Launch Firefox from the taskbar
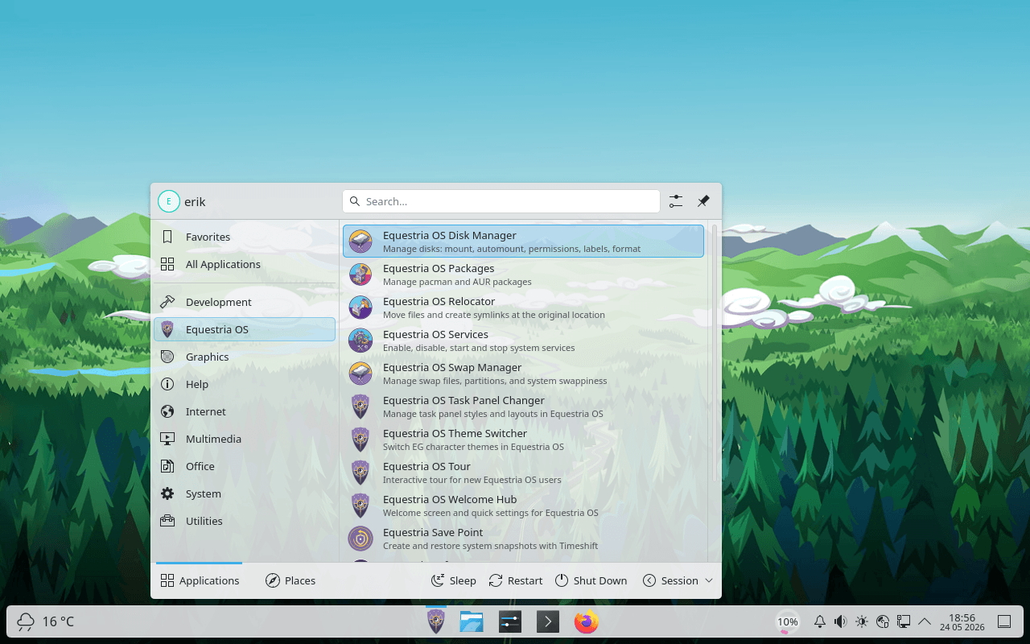Viewport: 1030px width, 644px height. [586, 621]
